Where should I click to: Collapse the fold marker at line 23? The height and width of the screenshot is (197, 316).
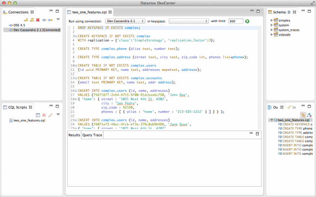pos(76,120)
